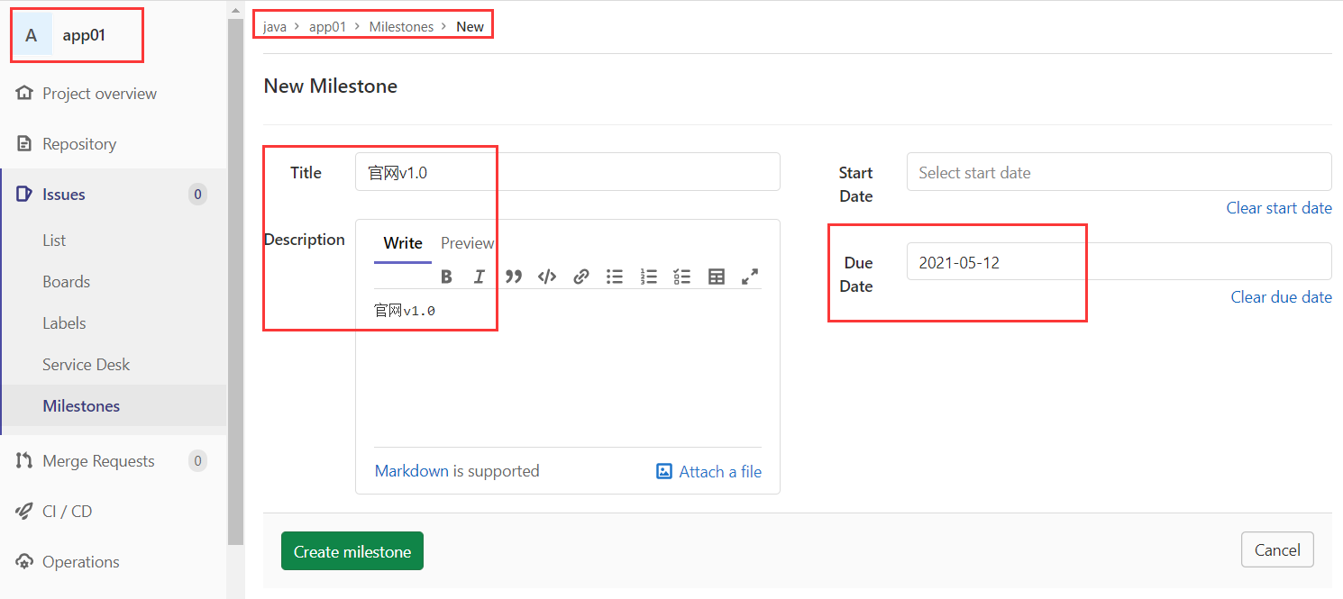Clear the due date

coord(1281,297)
